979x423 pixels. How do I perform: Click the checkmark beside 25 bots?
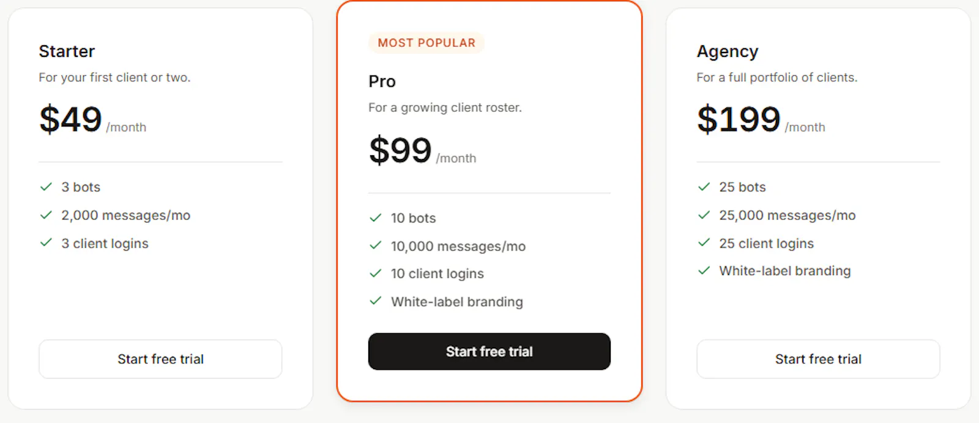click(x=704, y=187)
